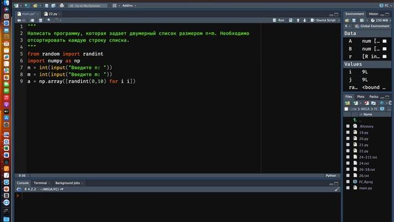Click the Load workspace icon in Environment
The height and width of the screenshot is (222, 394).
pyautogui.click(x=347, y=20)
